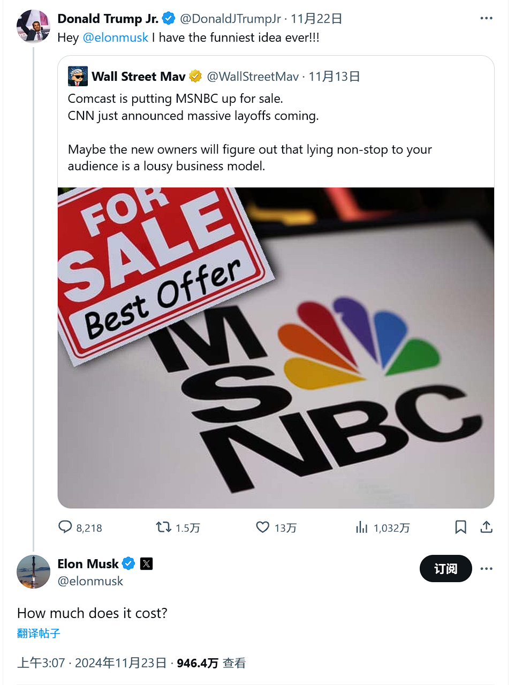Like the tweet with heart icon
Viewport: 515px width, 685px height.
pyautogui.click(x=262, y=527)
